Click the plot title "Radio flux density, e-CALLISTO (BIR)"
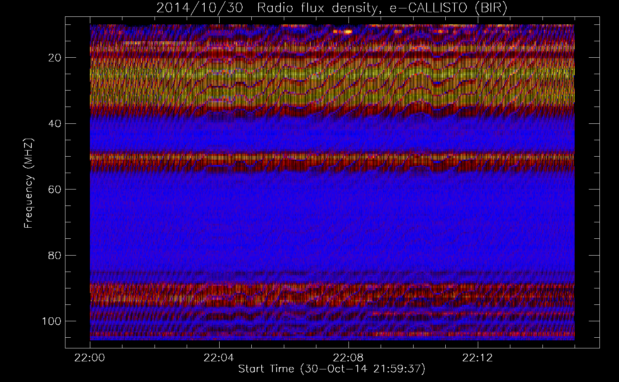The height and width of the screenshot is (382, 619). [x=382, y=8]
